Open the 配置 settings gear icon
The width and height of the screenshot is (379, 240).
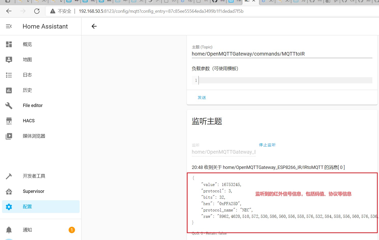tap(9, 206)
